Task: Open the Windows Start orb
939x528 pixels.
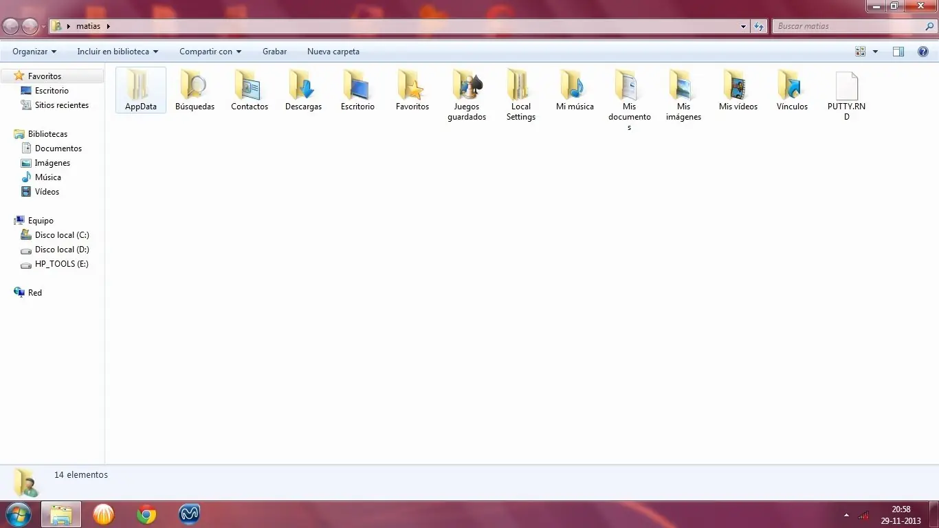Action: point(18,514)
